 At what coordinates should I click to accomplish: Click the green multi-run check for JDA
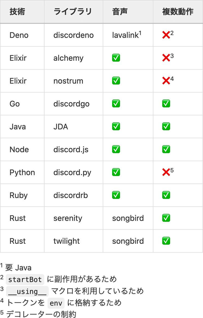(166, 127)
